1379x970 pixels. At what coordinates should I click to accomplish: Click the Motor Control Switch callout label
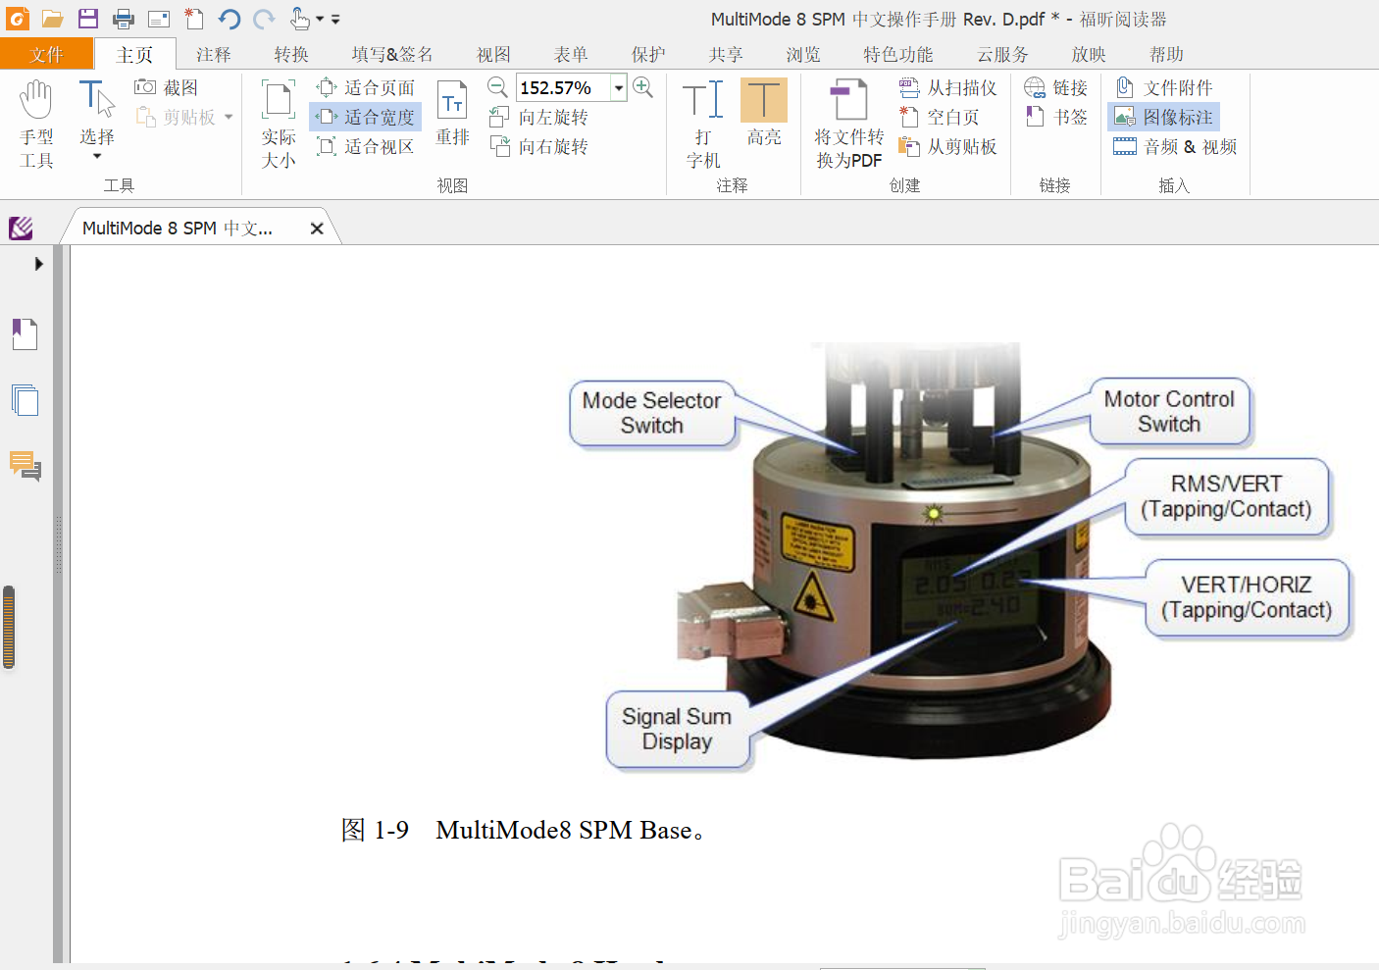[1169, 412]
